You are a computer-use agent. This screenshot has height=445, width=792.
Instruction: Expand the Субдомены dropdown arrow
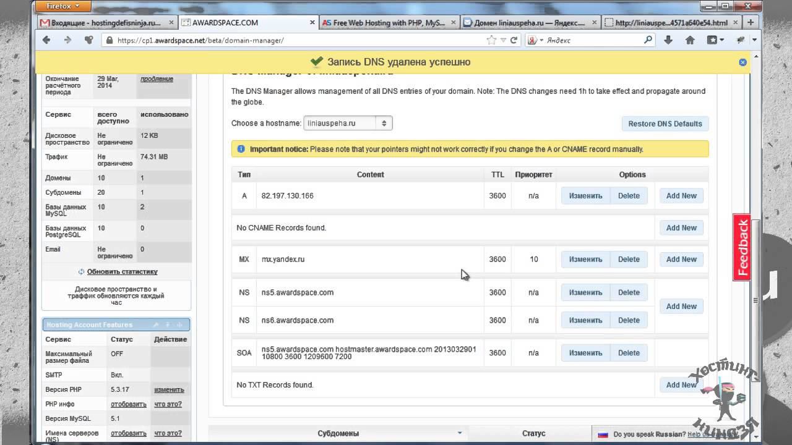[x=460, y=433]
